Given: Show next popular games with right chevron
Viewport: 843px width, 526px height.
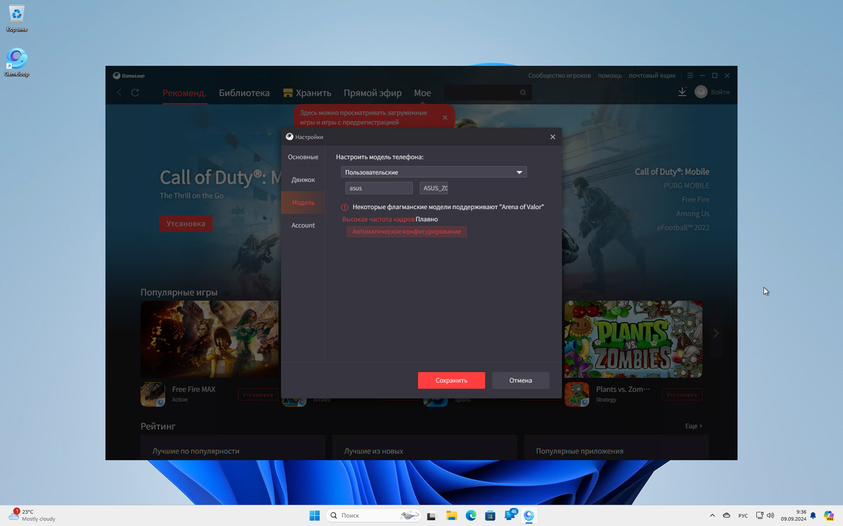Looking at the screenshot, I should click(x=715, y=333).
